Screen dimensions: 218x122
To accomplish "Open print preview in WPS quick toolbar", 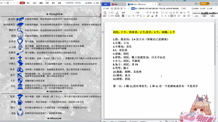I will click(x=122, y=9).
